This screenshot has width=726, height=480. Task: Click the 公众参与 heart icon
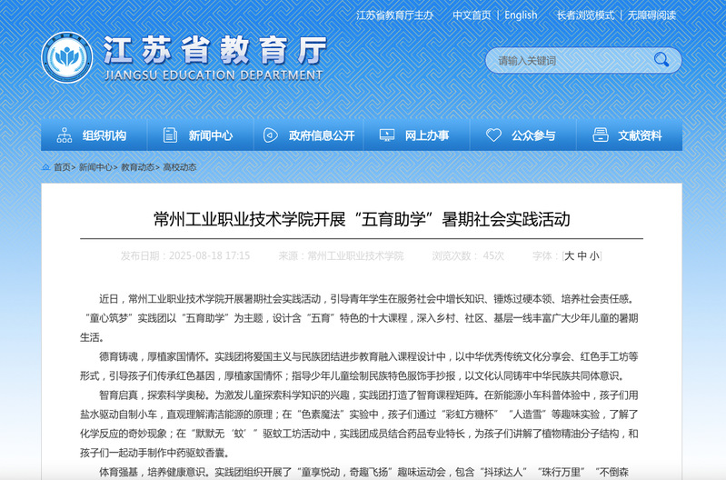pyautogui.click(x=493, y=135)
